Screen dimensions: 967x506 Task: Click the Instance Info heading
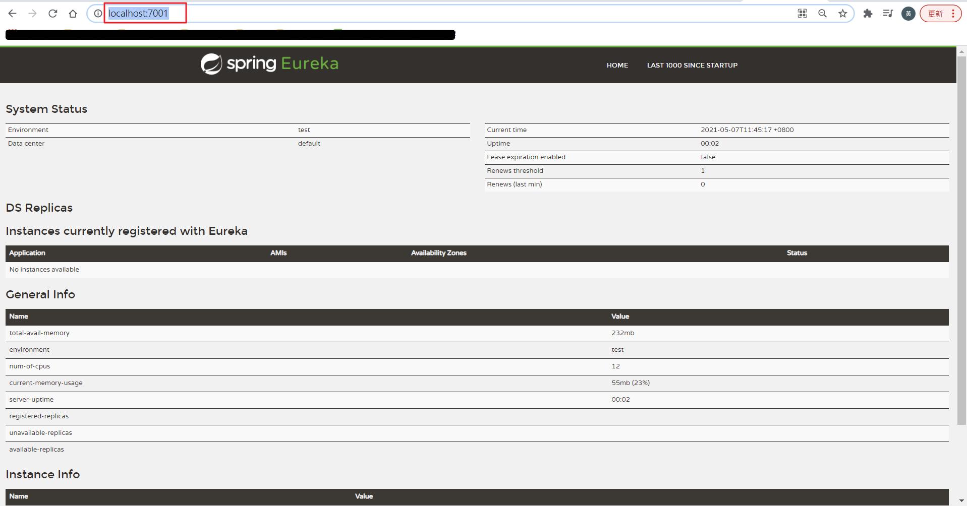(x=43, y=474)
